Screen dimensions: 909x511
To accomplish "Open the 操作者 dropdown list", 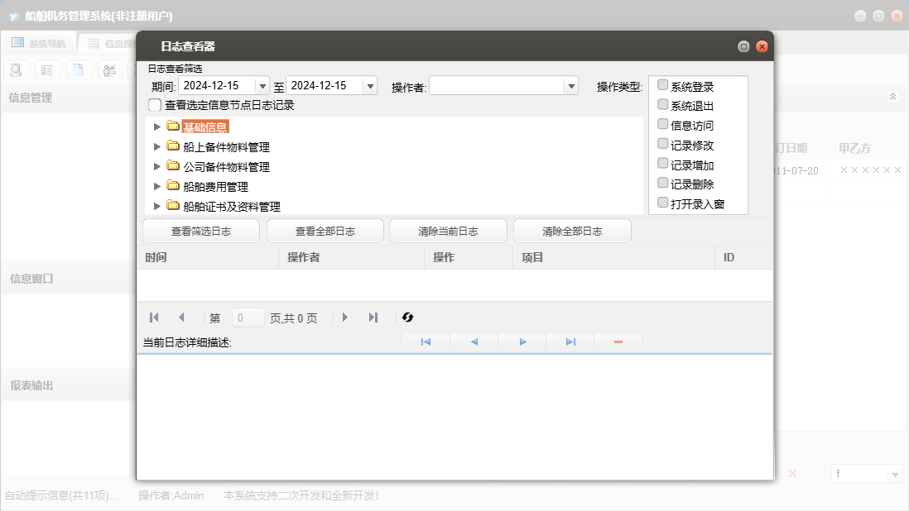I will (570, 86).
